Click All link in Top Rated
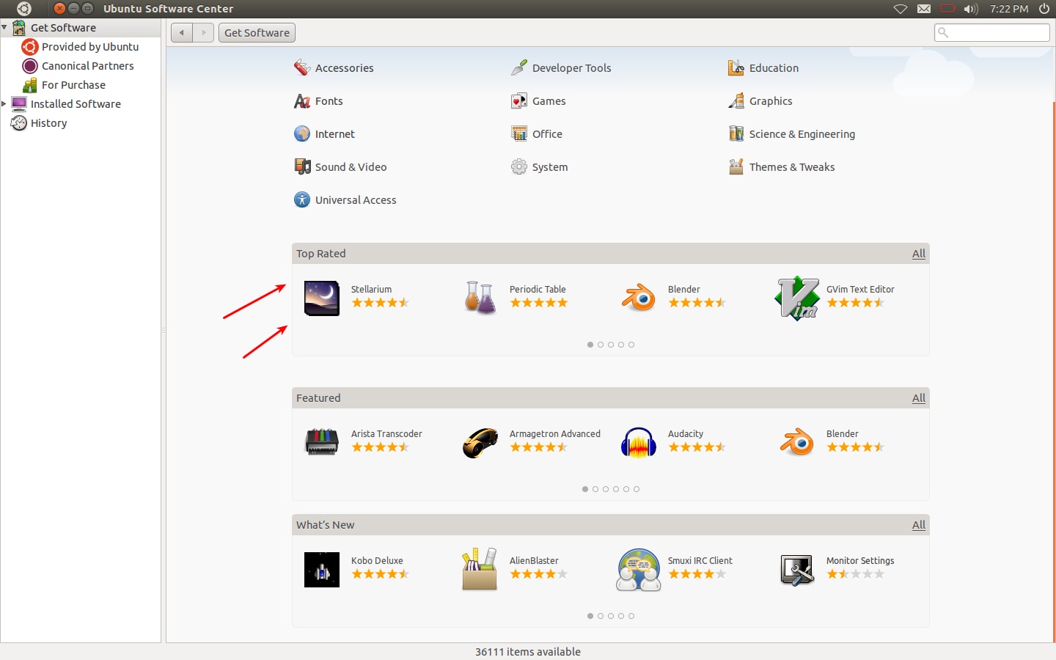This screenshot has height=660, width=1056. pyautogui.click(x=919, y=253)
